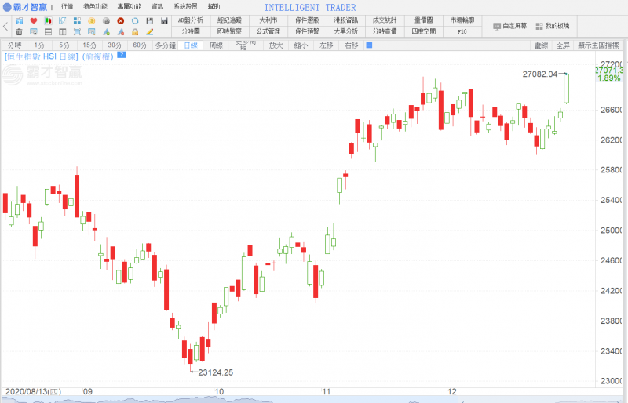Toggle the 前復權 price adjustment setting
This screenshot has width=628, height=403.
(97, 56)
